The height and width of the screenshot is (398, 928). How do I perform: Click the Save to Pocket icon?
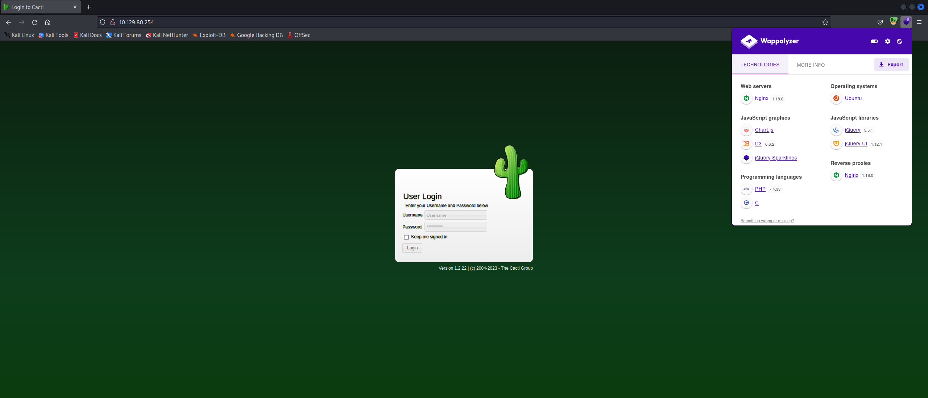pyautogui.click(x=880, y=22)
